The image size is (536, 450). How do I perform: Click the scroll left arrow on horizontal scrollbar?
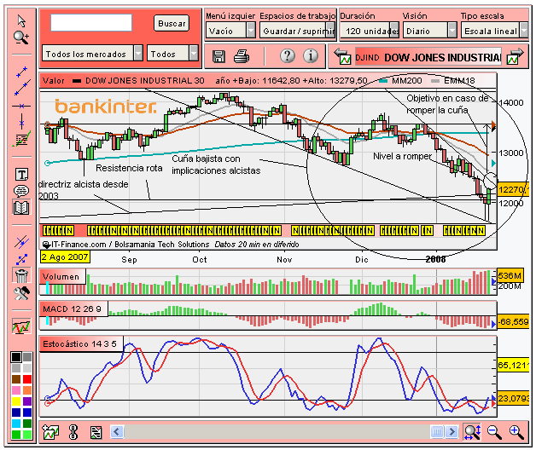[117, 431]
